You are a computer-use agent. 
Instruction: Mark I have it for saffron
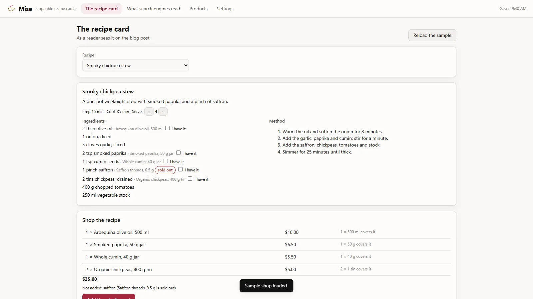pyautogui.click(x=181, y=169)
